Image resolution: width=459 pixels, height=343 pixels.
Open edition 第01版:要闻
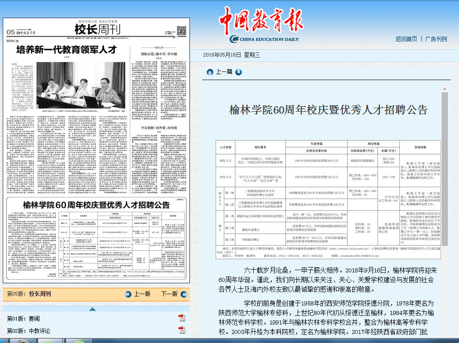coord(24,319)
